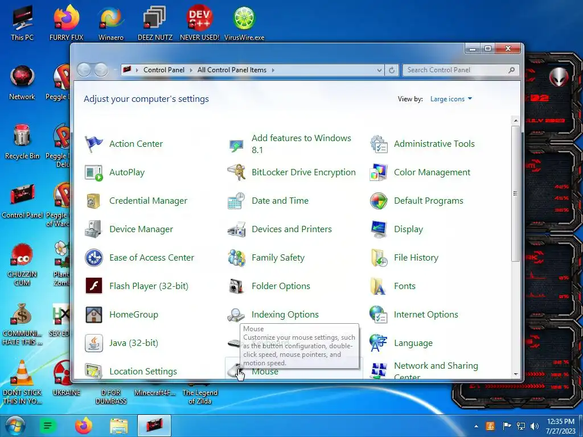Click the network tray icon
The width and height of the screenshot is (583, 437).
[x=521, y=426]
